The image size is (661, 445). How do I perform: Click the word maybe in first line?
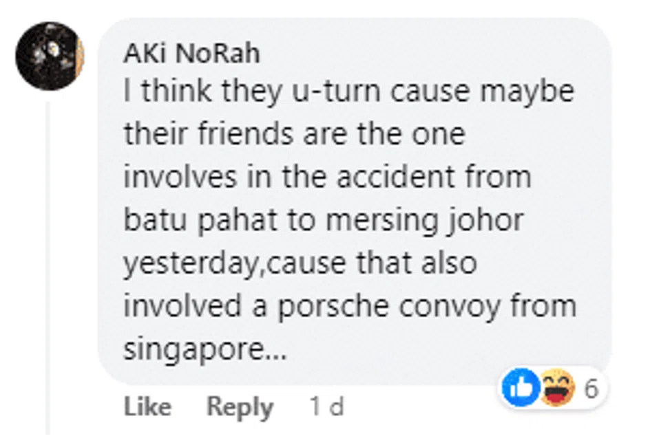tap(527, 92)
